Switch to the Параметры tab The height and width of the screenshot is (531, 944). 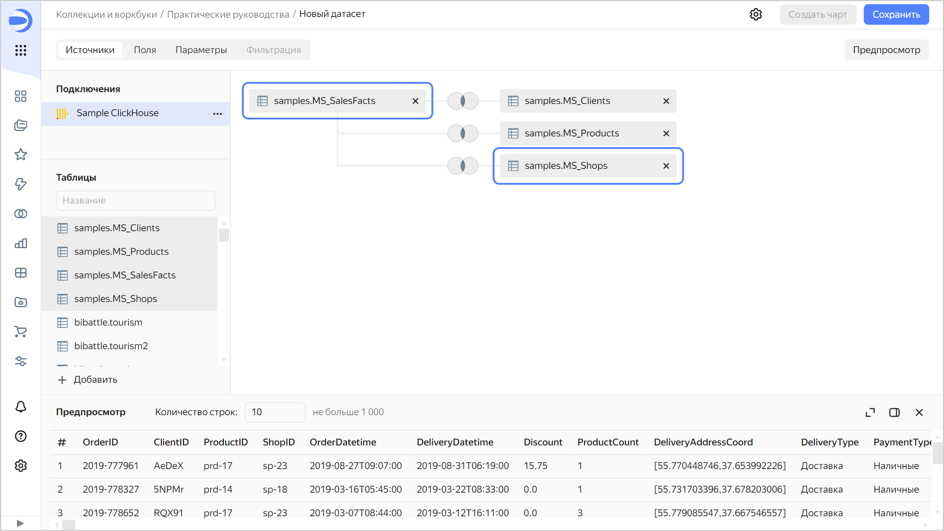(201, 50)
